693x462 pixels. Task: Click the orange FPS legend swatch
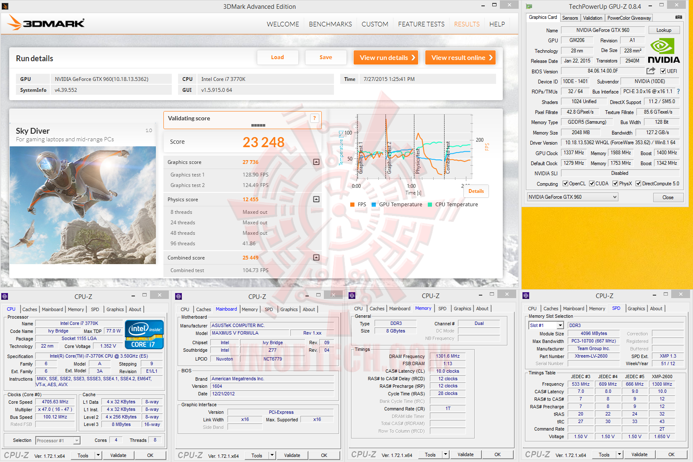pos(352,205)
